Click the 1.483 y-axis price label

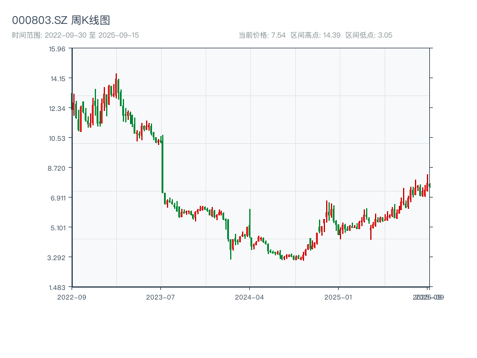pyautogui.click(x=57, y=287)
